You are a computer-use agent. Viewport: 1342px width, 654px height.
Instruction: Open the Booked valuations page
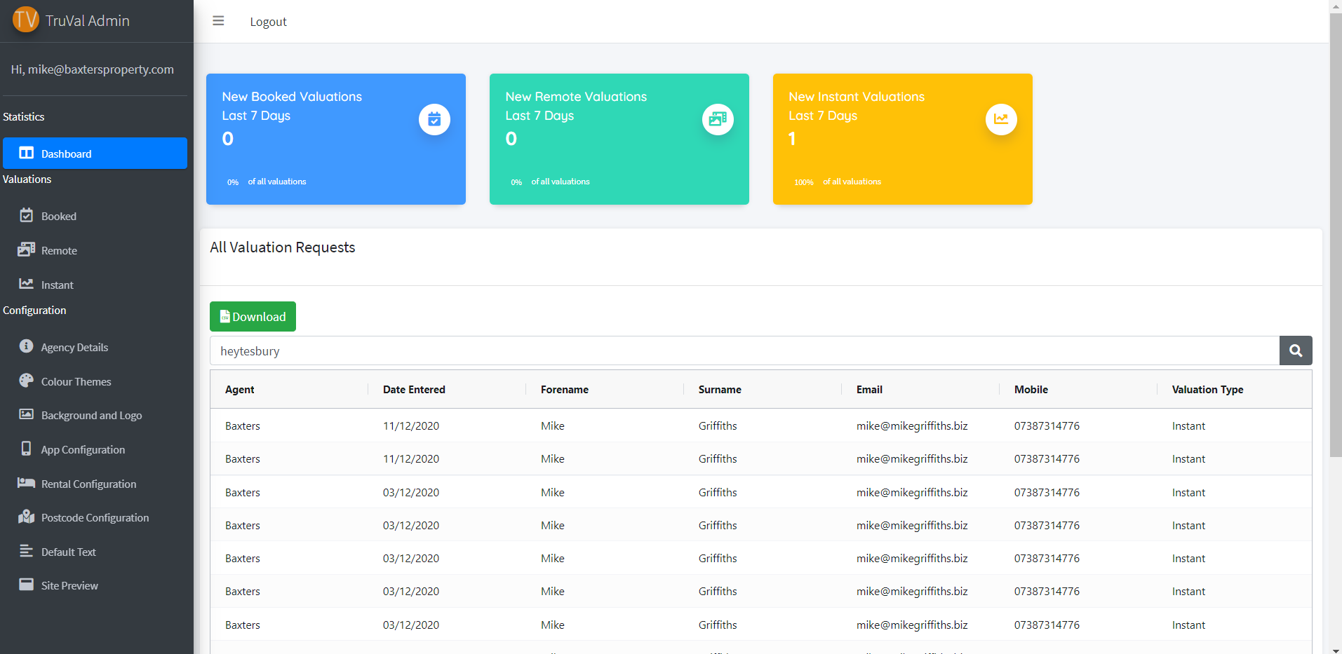95,216
